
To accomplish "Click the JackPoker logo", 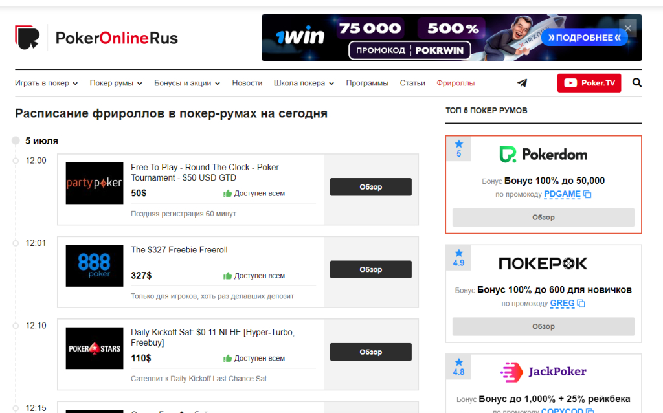I will [543, 372].
